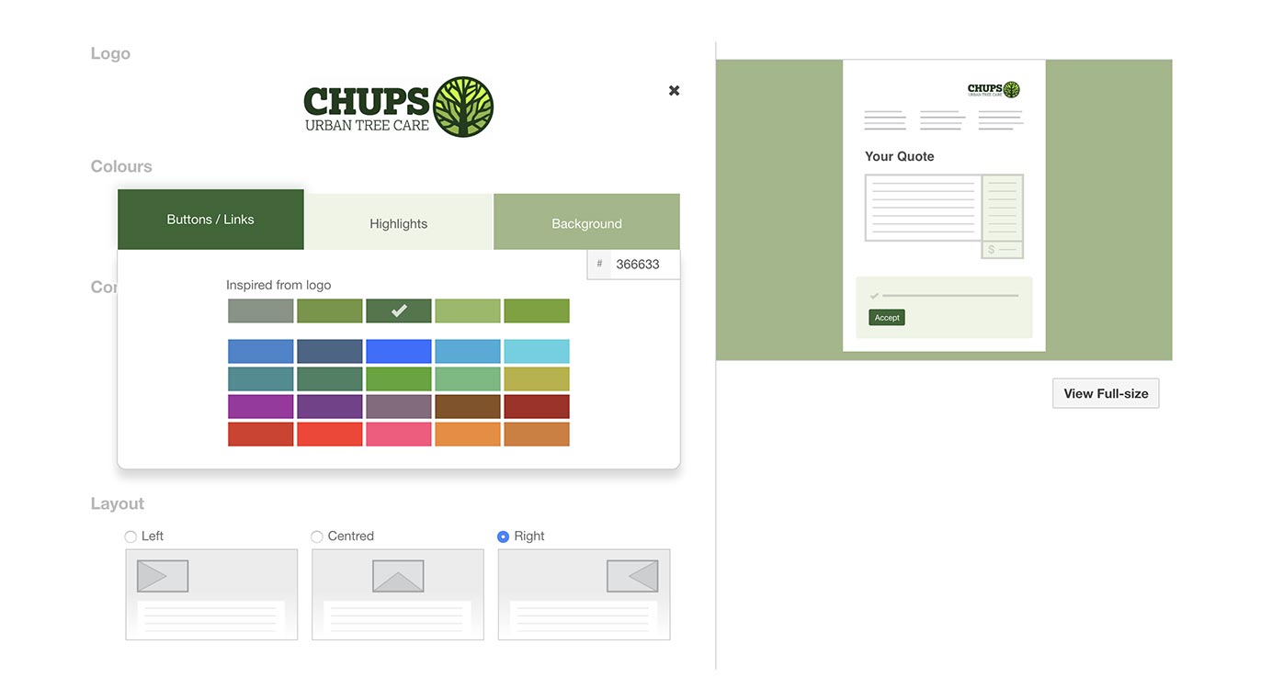Switch to the Highlights colour tab
Viewport: 1272px width, 689px height.
coord(399,222)
